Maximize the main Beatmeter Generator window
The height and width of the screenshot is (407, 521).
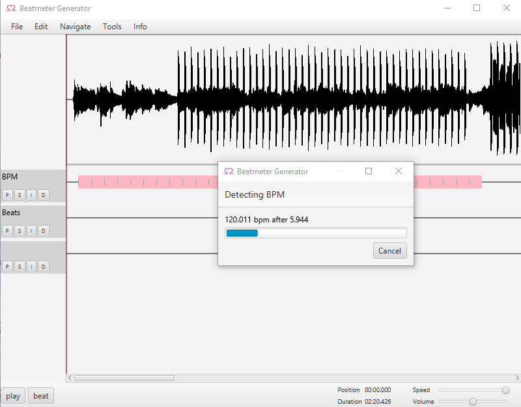tap(477, 8)
